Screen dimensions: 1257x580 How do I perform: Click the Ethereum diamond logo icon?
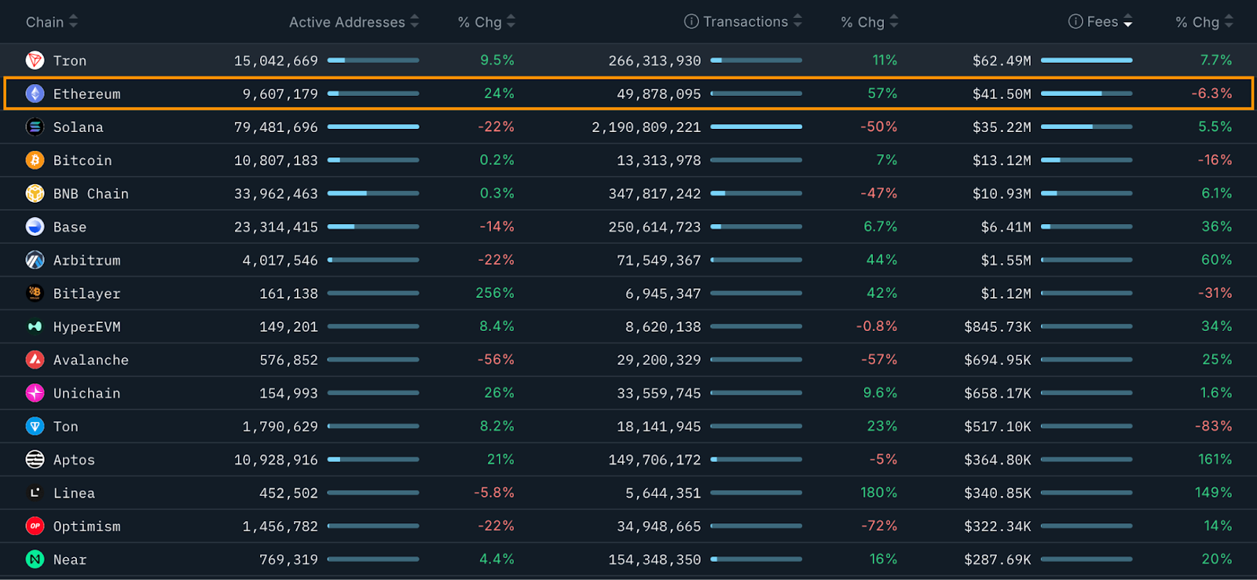coord(35,94)
